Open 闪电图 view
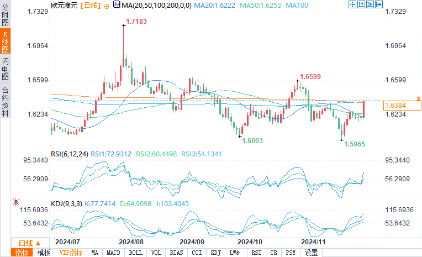Image resolution: width=422 pixels, height=257 pixels. pos(5,69)
